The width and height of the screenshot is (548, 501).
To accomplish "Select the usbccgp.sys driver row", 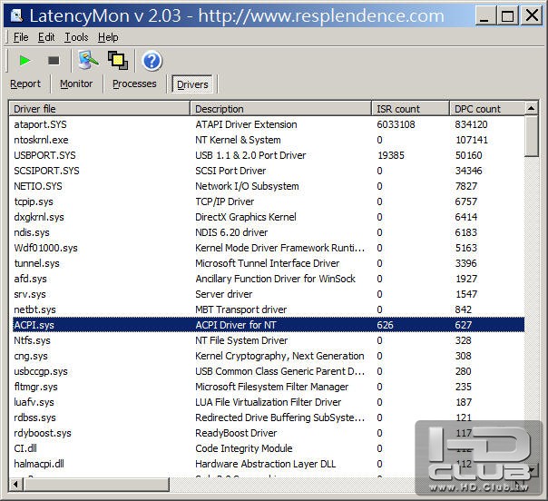I will 269,371.
